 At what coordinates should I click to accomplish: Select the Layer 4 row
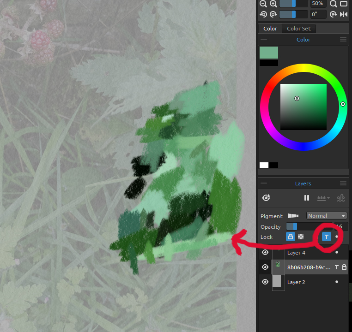tap(303, 253)
